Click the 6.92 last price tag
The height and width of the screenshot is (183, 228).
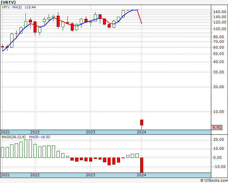coord(217,127)
